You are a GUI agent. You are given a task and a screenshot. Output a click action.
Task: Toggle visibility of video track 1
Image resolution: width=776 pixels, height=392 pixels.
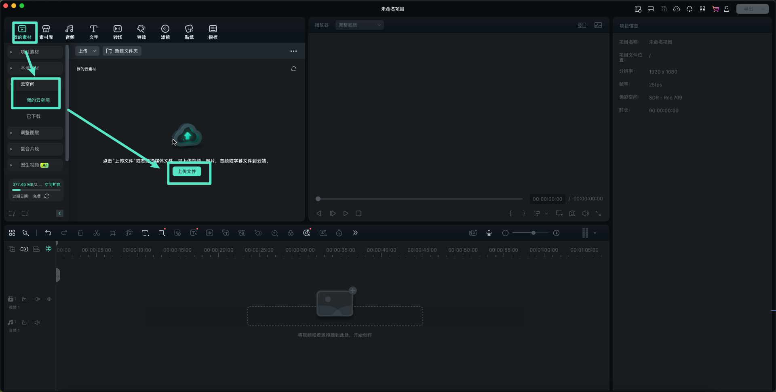point(49,299)
